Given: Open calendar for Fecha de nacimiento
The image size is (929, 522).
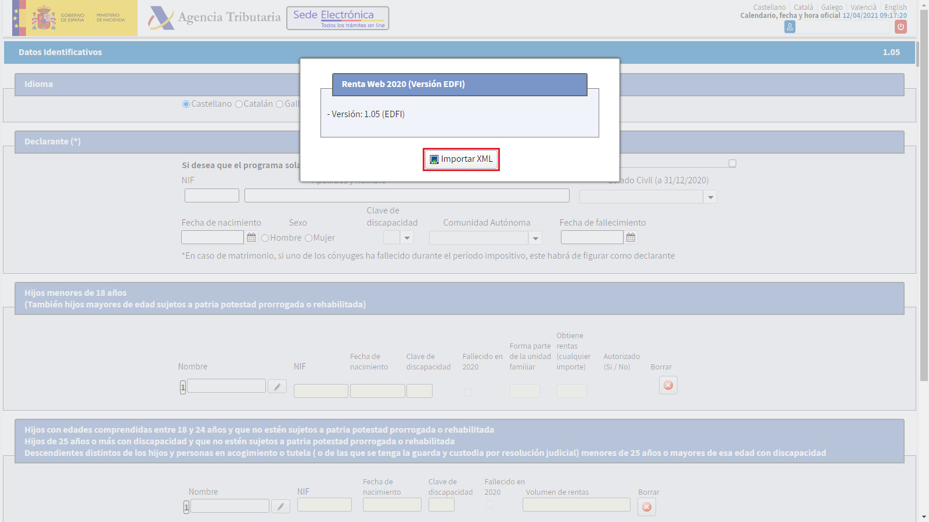Looking at the screenshot, I should tap(251, 237).
